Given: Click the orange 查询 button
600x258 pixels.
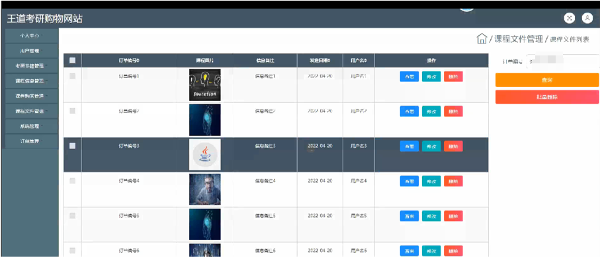Looking at the screenshot, I should (x=547, y=80).
